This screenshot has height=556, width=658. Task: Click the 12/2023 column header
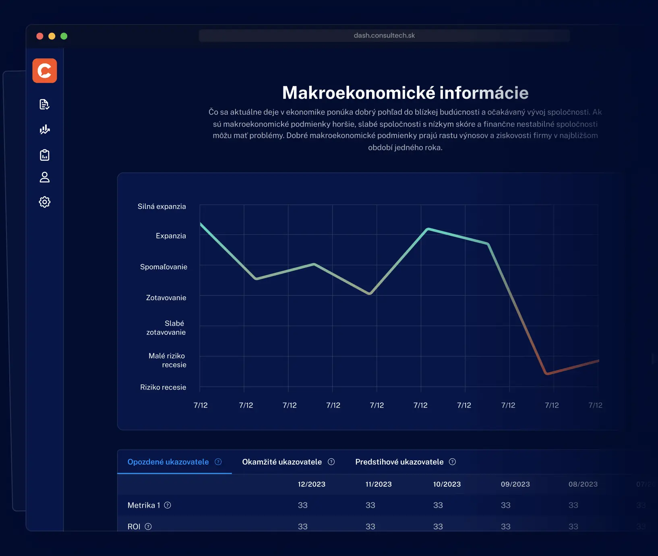pyautogui.click(x=311, y=484)
